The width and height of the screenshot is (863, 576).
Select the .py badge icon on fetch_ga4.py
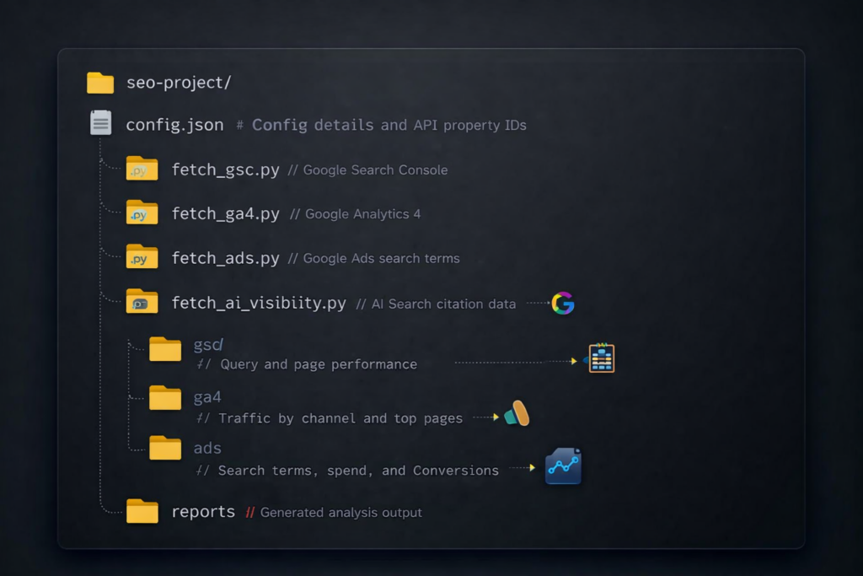pyautogui.click(x=141, y=213)
